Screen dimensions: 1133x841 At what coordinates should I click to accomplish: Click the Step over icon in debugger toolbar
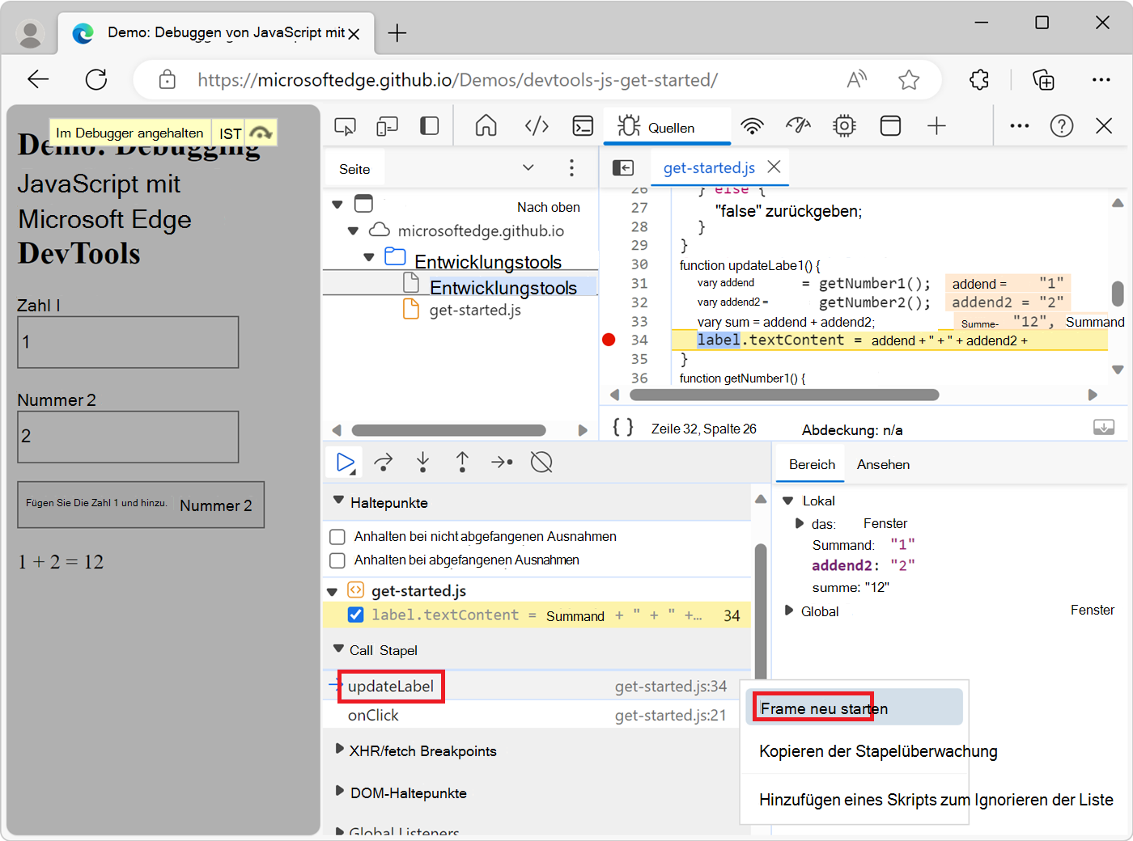(x=384, y=463)
